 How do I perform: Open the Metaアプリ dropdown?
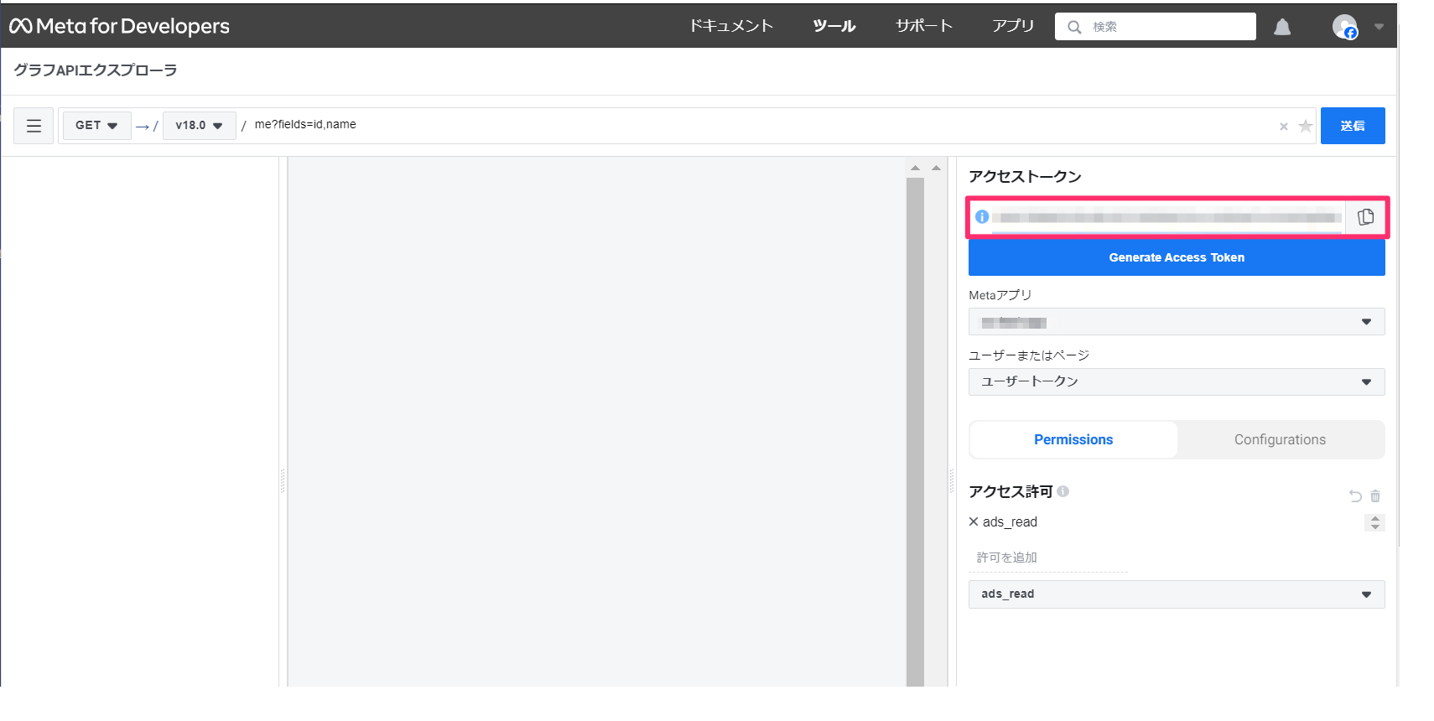tap(1177, 322)
